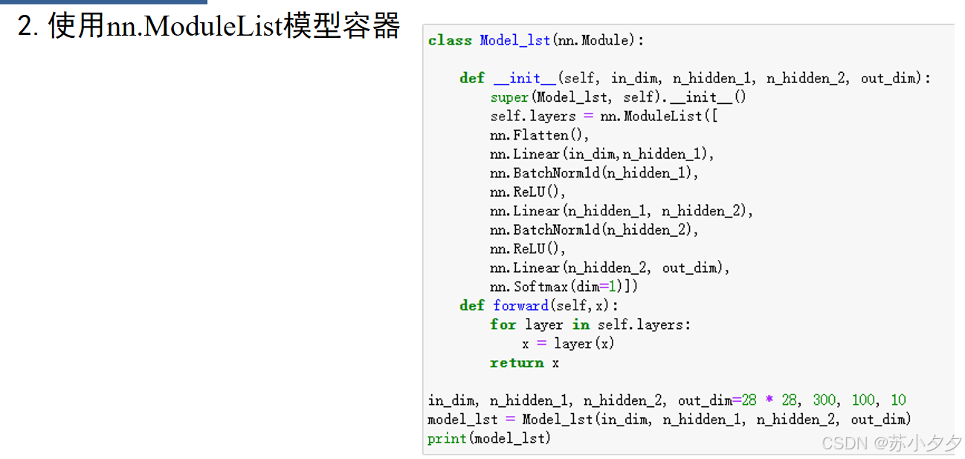965x459 pixels.
Task: Click "nn.BatchNorm1d(n_hidden_2)," line
Action: click(x=594, y=230)
